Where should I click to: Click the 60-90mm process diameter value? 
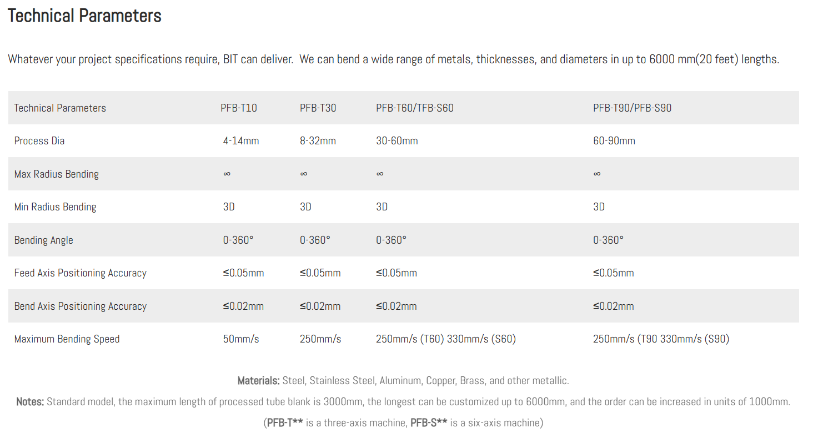pos(614,141)
